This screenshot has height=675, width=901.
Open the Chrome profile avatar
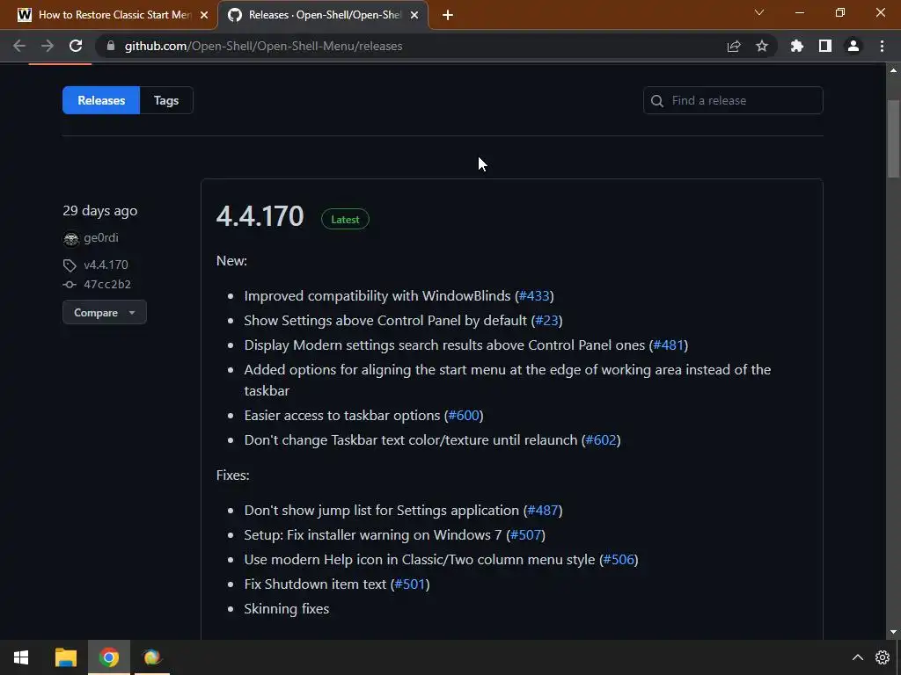pyautogui.click(x=853, y=46)
